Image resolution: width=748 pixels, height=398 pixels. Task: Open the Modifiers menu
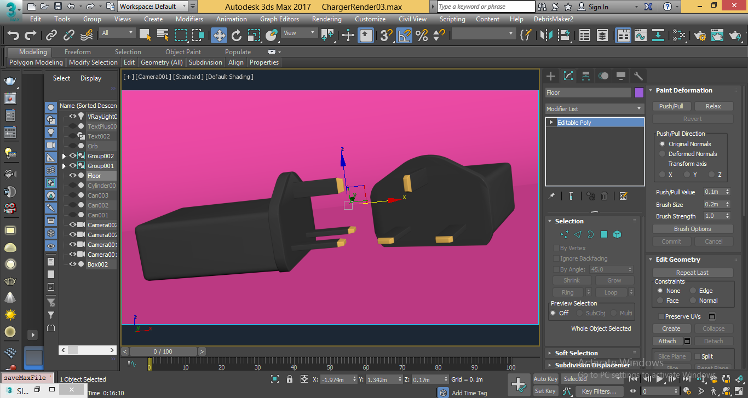point(189,19)
